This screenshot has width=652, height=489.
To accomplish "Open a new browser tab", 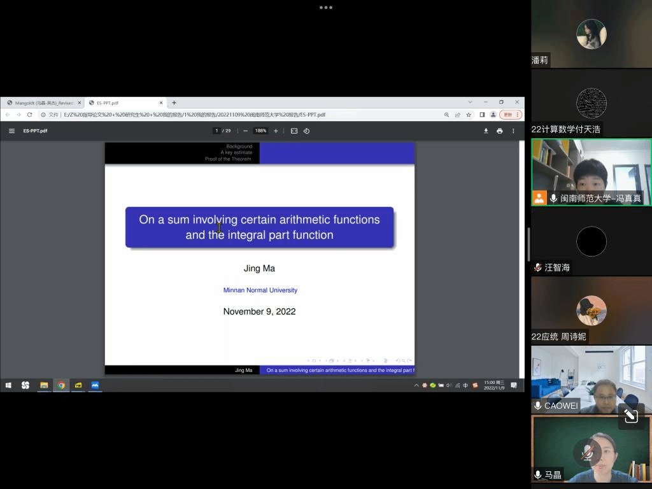I will pos(174,103).
